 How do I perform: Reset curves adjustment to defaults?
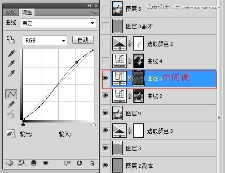coord(79,163)
